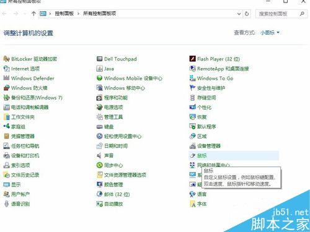Open the 小图标 view-by dropdown
The height and width of the screenshot is (232, 310).
(x=270, y=33)
